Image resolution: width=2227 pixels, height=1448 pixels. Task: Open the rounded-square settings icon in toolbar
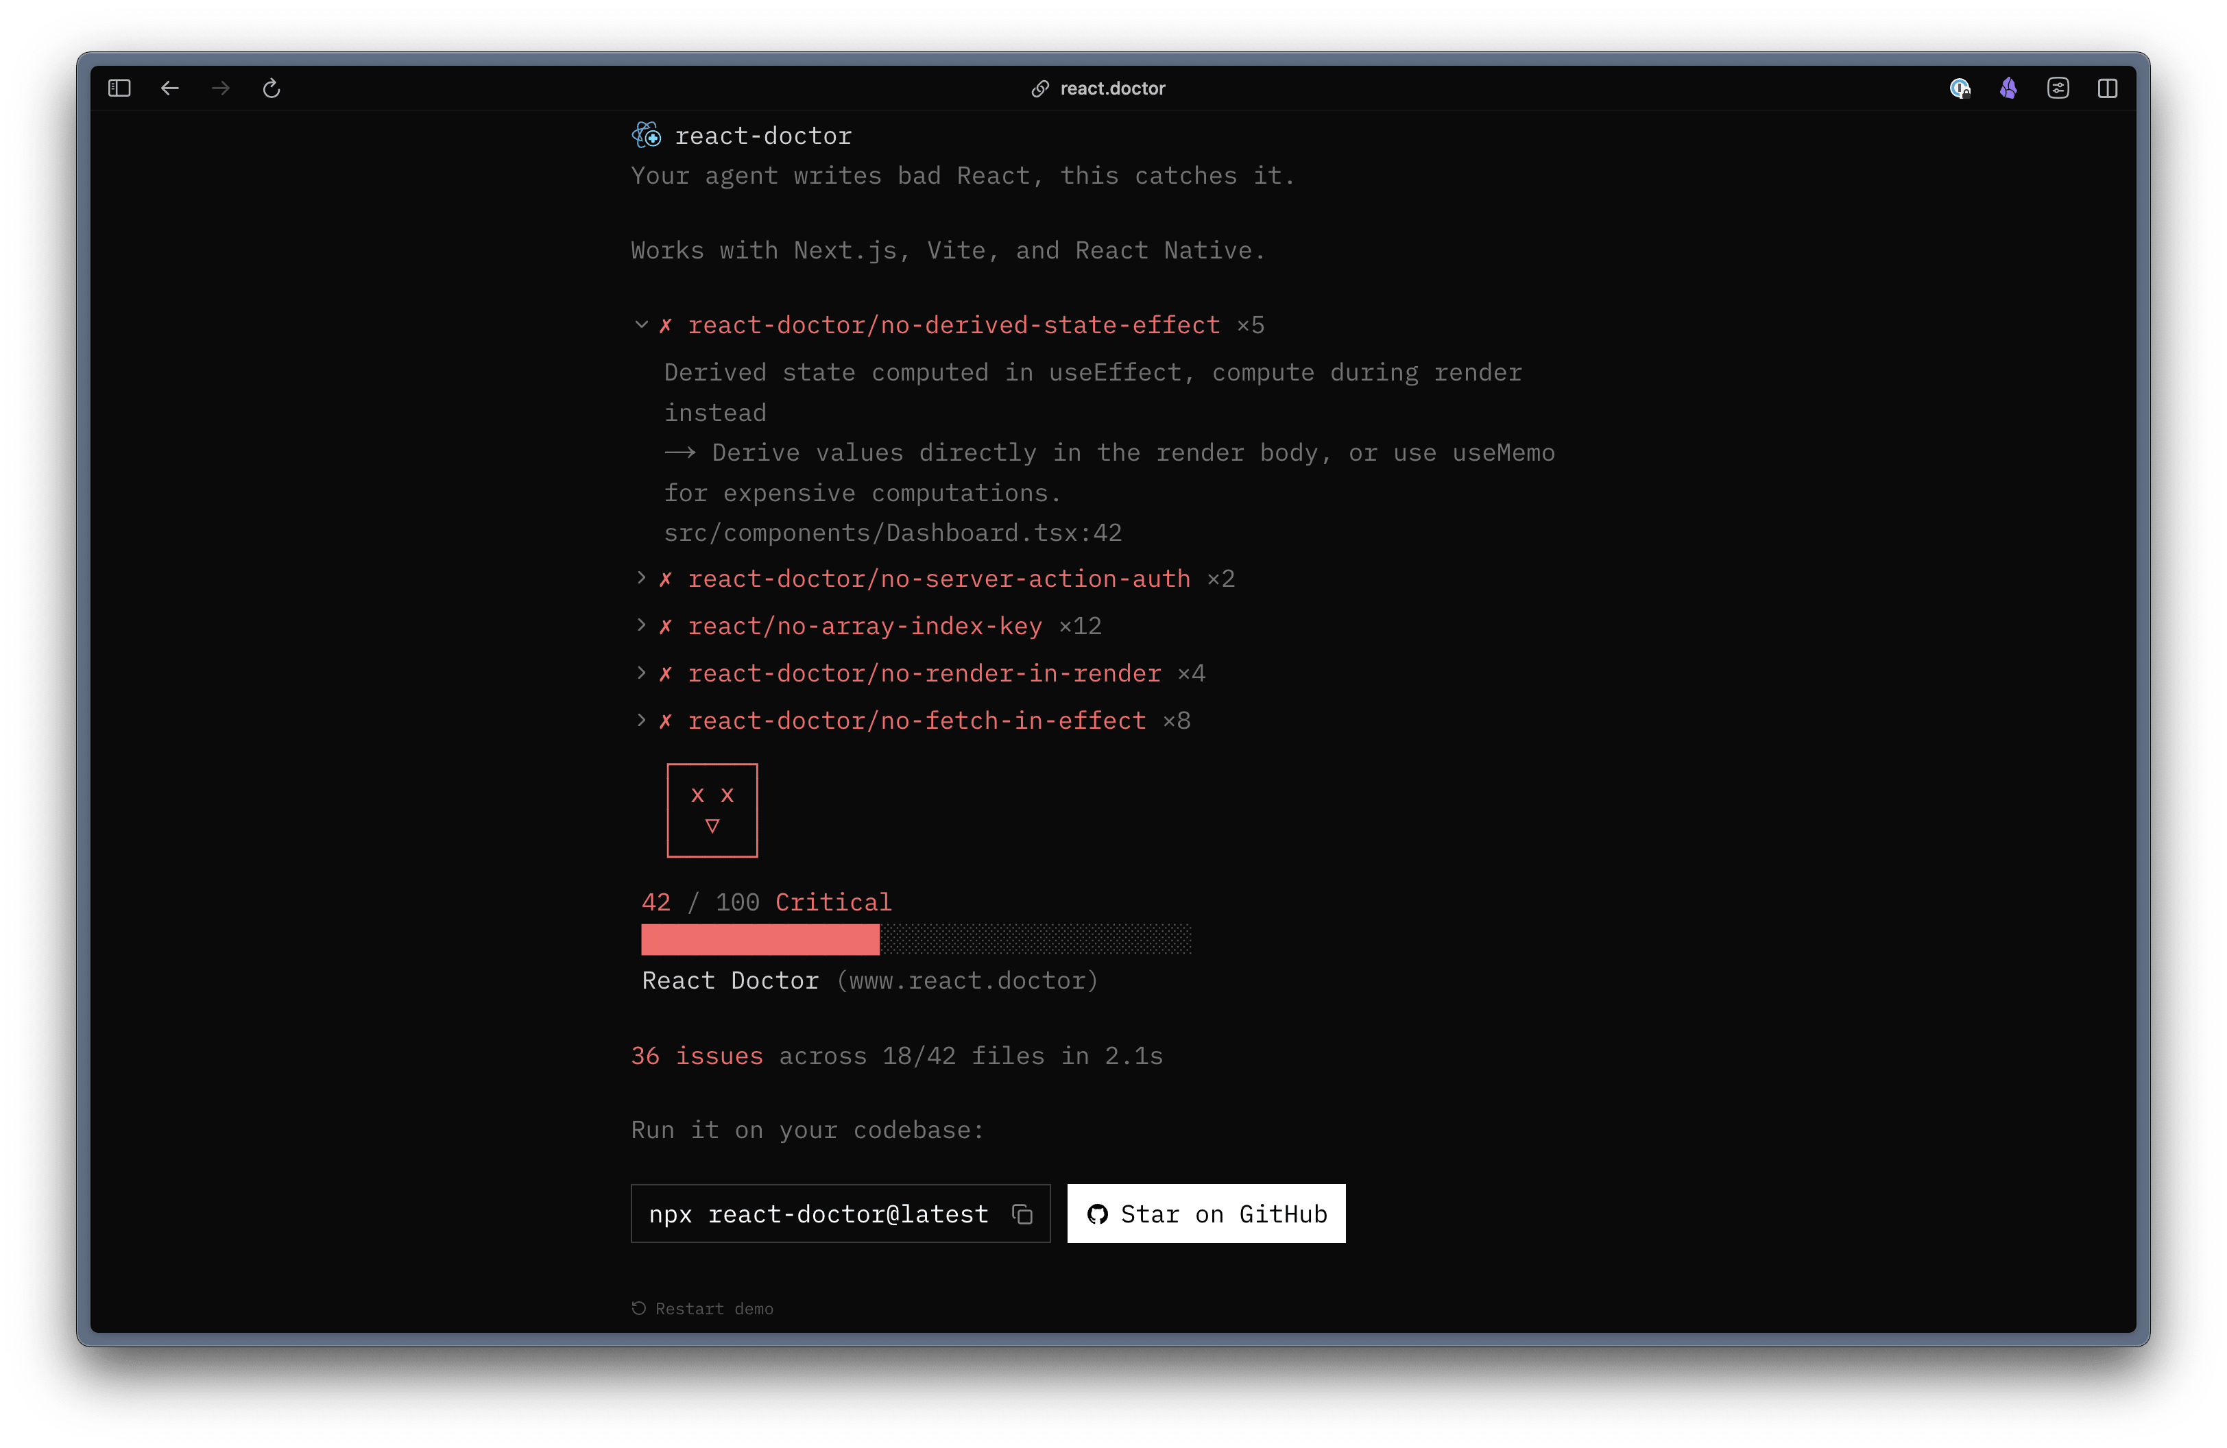click(2058, 88)
